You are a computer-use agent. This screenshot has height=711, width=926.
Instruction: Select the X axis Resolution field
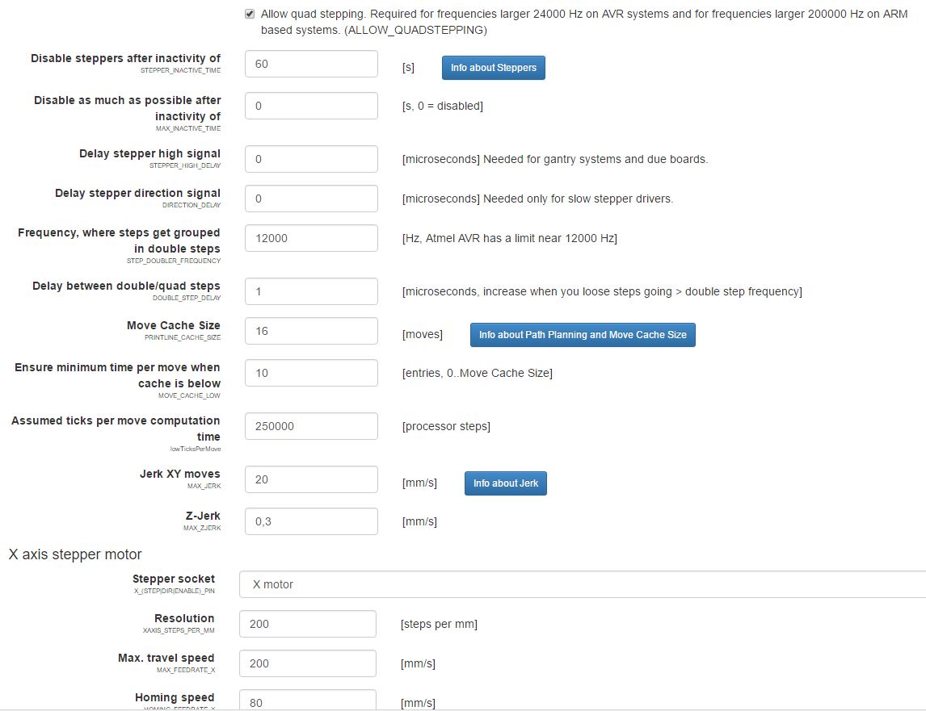click(307, 624)
